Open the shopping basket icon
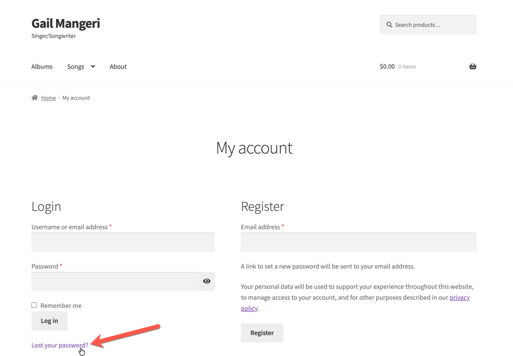Viewport: 513px width, 356px height. [x=472, y=67]
